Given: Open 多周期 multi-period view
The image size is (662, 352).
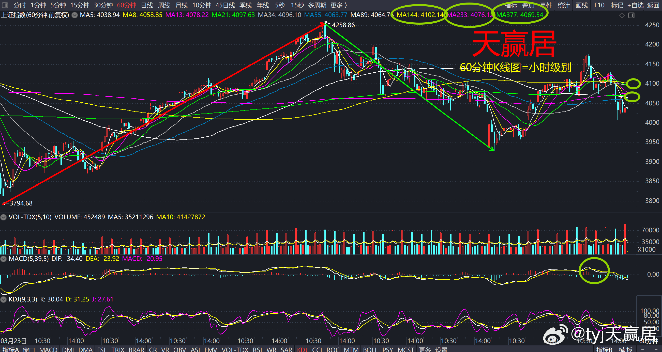Looking at the screenshot, I should pyautogui.click(x=317, y=5).
